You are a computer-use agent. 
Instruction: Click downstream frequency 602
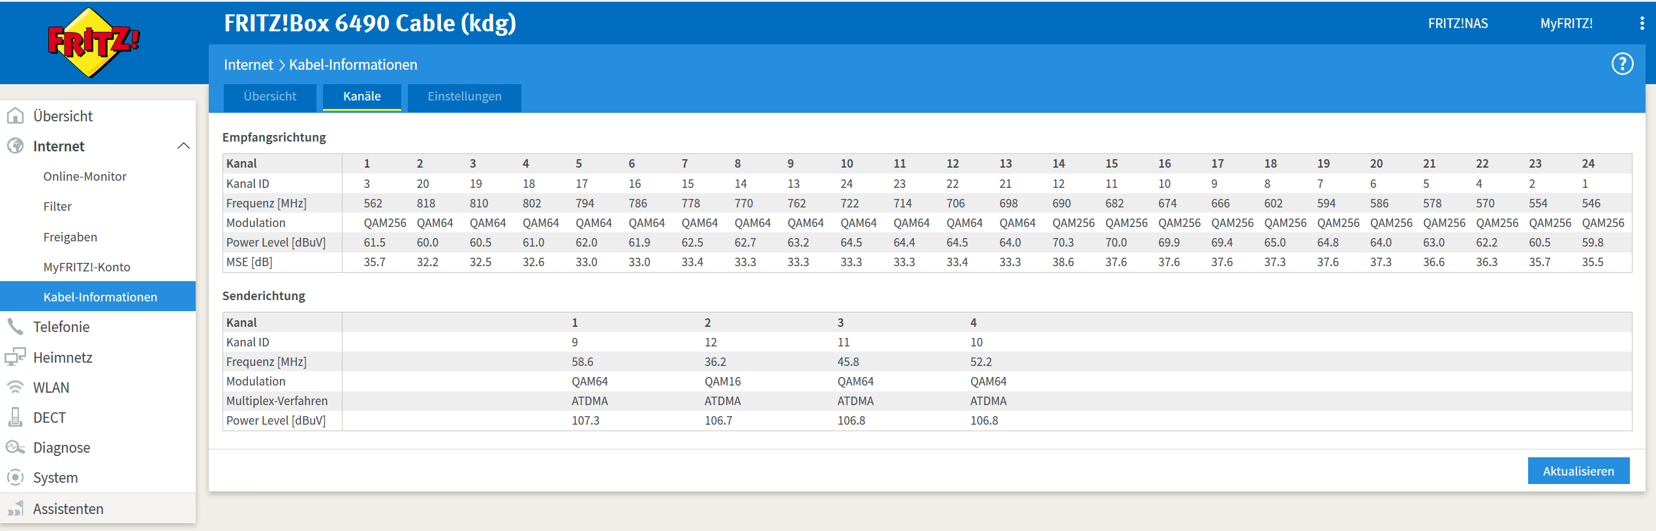(1273, 203)
